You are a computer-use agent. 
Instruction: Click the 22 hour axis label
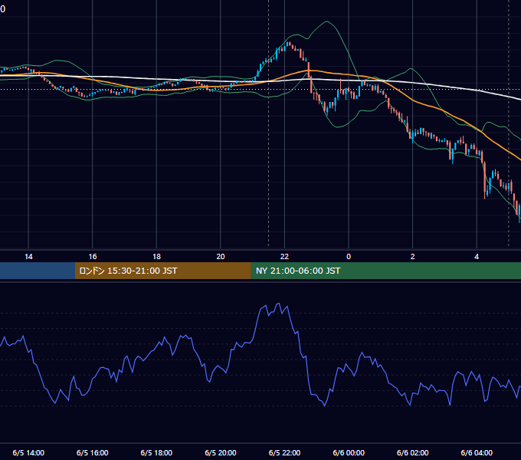pos(284,257)
